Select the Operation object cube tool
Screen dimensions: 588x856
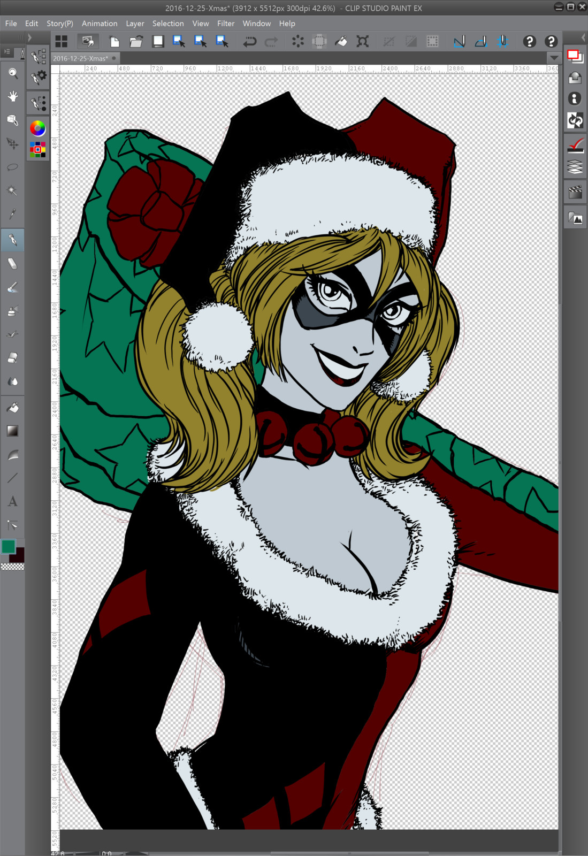pos(13,120)
